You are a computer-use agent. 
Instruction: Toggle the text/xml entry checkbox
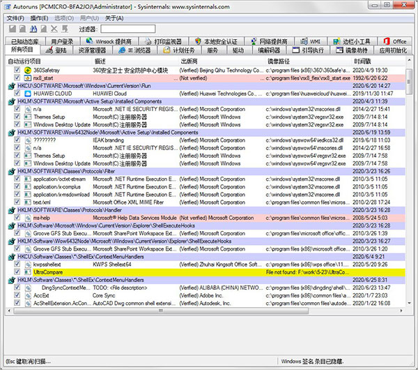[x=17, y=202]
